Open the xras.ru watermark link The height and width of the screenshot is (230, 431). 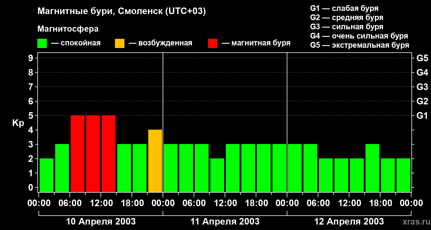tap(415, 222)
